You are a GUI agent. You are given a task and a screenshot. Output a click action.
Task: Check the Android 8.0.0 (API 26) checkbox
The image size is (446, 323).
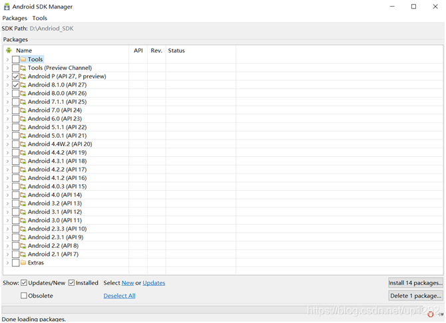(16, 93)
